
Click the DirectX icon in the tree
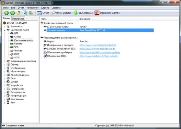[x=8, y=82]
